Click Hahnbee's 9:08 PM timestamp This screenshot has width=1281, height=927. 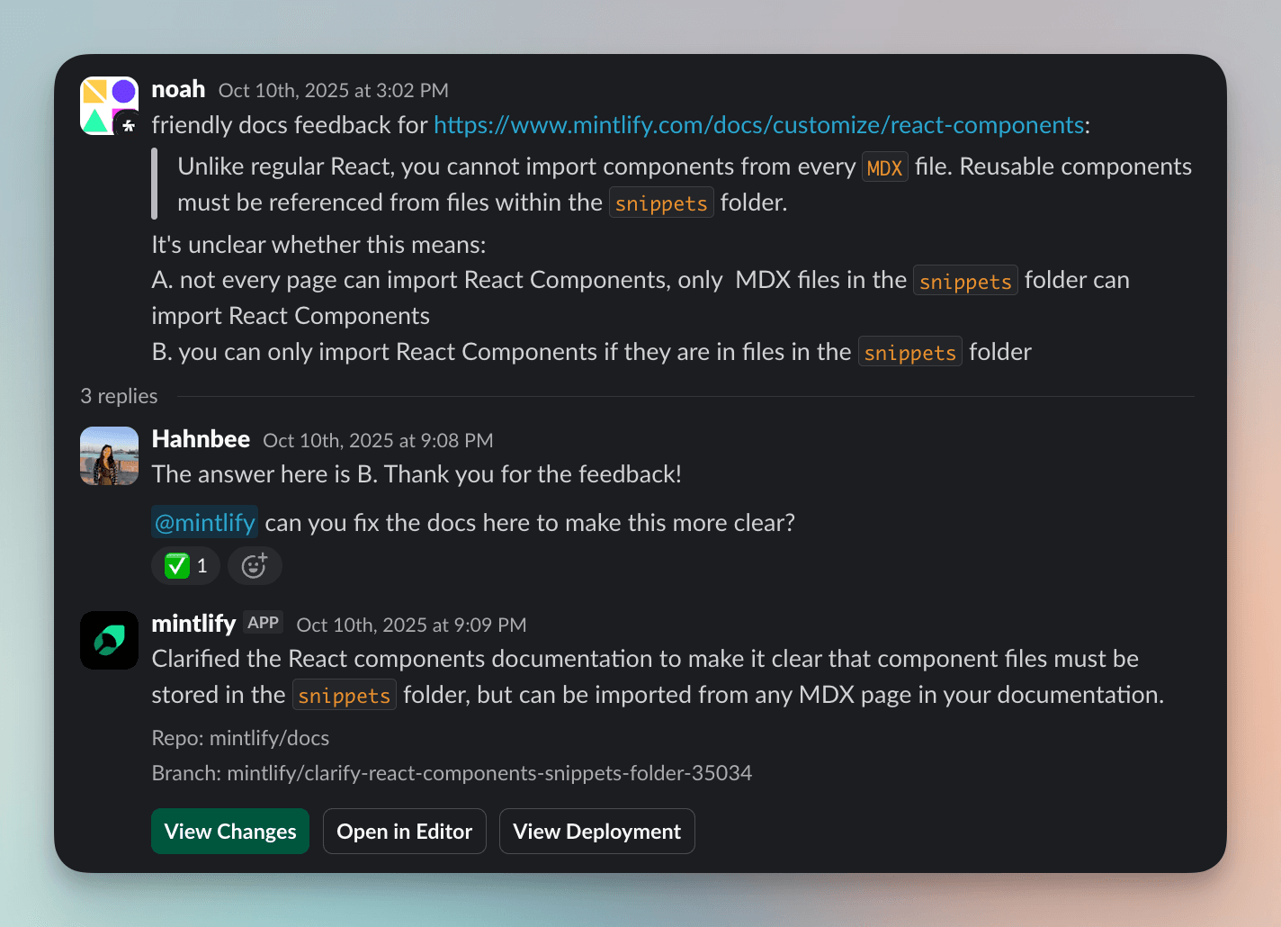click(x=378, y=440)
